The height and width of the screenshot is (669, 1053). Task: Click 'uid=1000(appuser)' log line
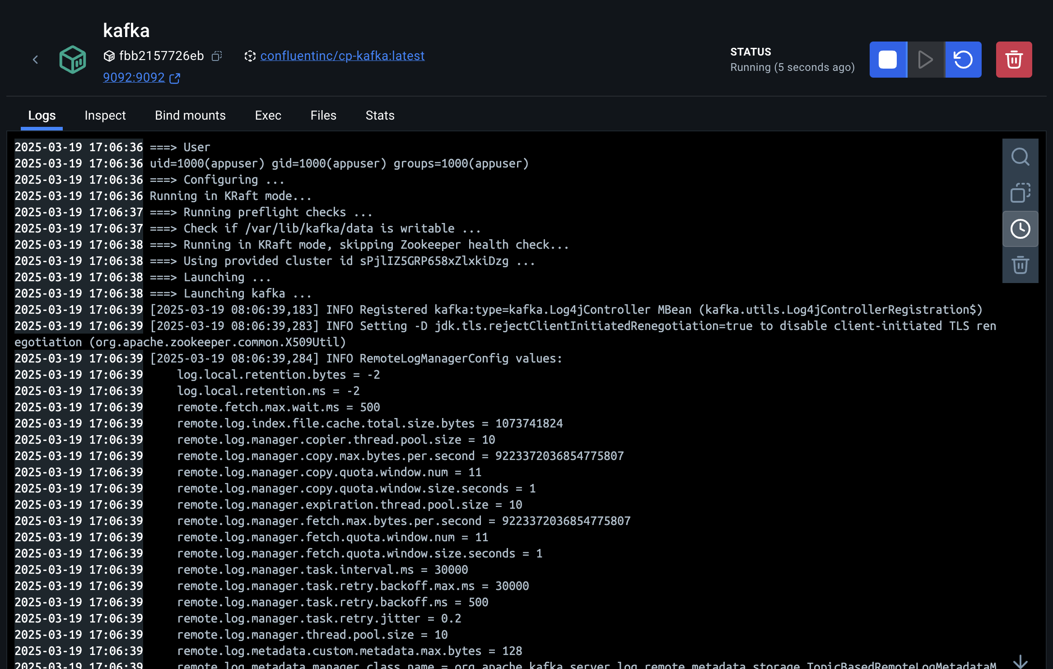339,163
